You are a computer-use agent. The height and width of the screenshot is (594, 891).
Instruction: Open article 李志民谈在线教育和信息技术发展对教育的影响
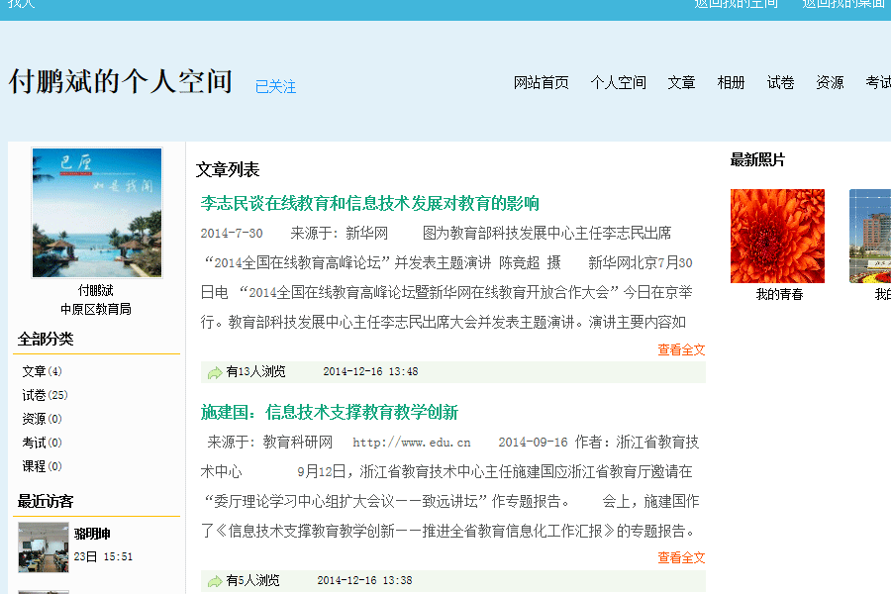tap(370, 204)
